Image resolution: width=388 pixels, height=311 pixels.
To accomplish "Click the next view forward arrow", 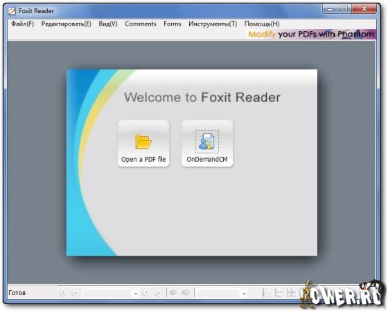I will [186, 293].
